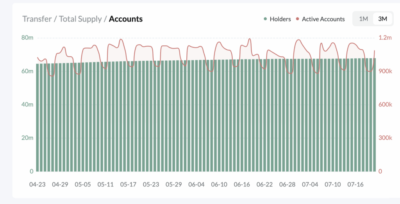
Task: Click the 900k right axis label
Action: (x=385, y=71)
